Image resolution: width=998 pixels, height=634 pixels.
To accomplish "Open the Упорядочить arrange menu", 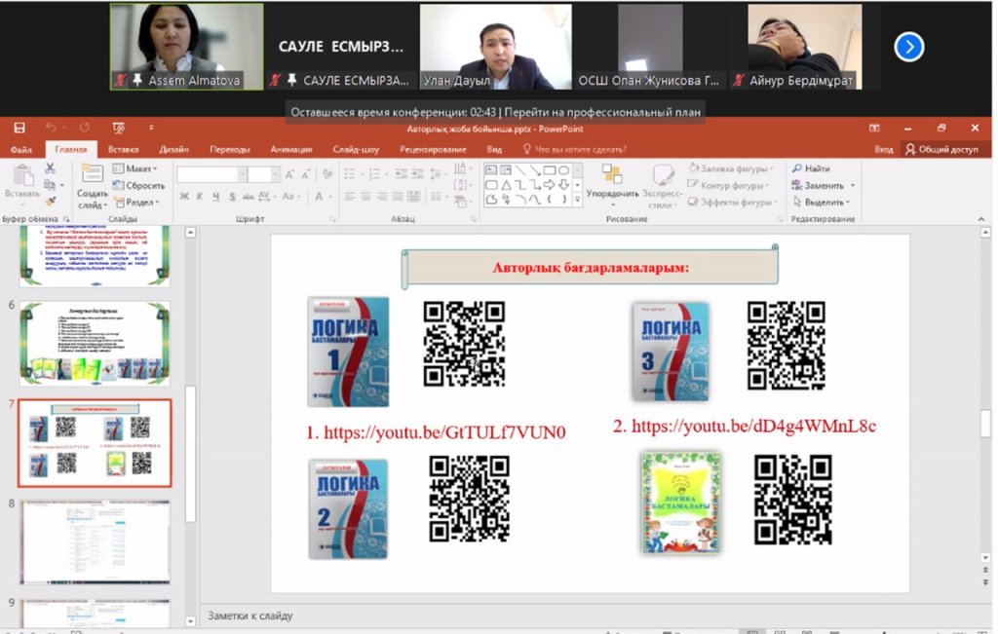I will pyautogui.click(x=612, y=186).
